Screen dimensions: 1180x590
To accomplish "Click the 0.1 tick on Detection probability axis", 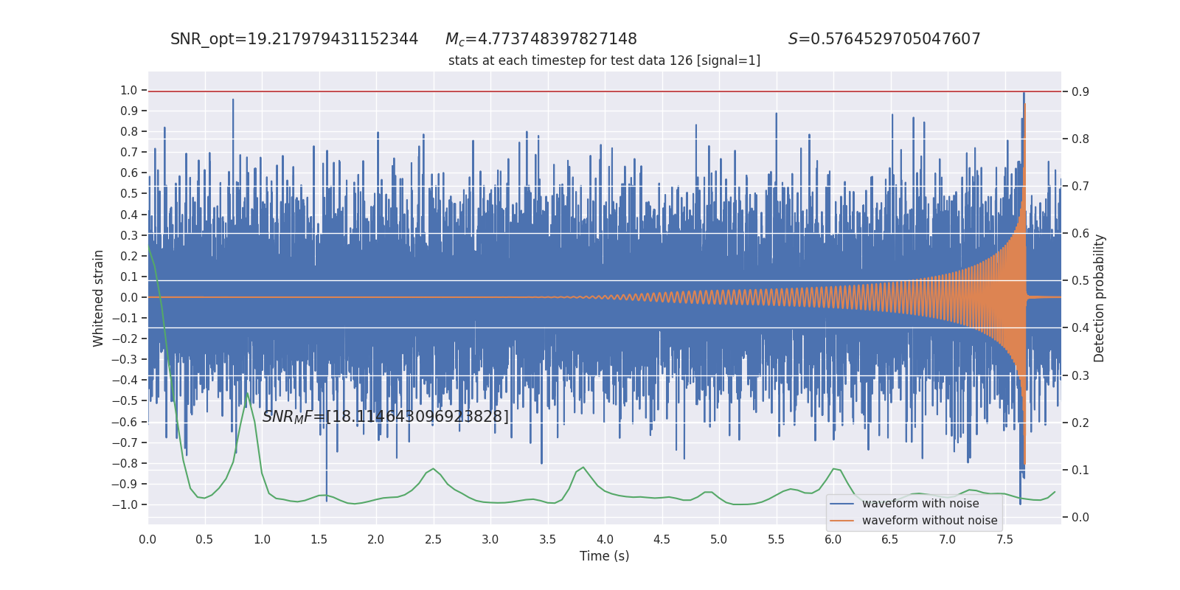I will (x=1080, y=470).
